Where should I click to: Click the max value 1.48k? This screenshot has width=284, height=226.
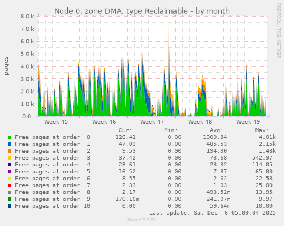tap(267, 151)
